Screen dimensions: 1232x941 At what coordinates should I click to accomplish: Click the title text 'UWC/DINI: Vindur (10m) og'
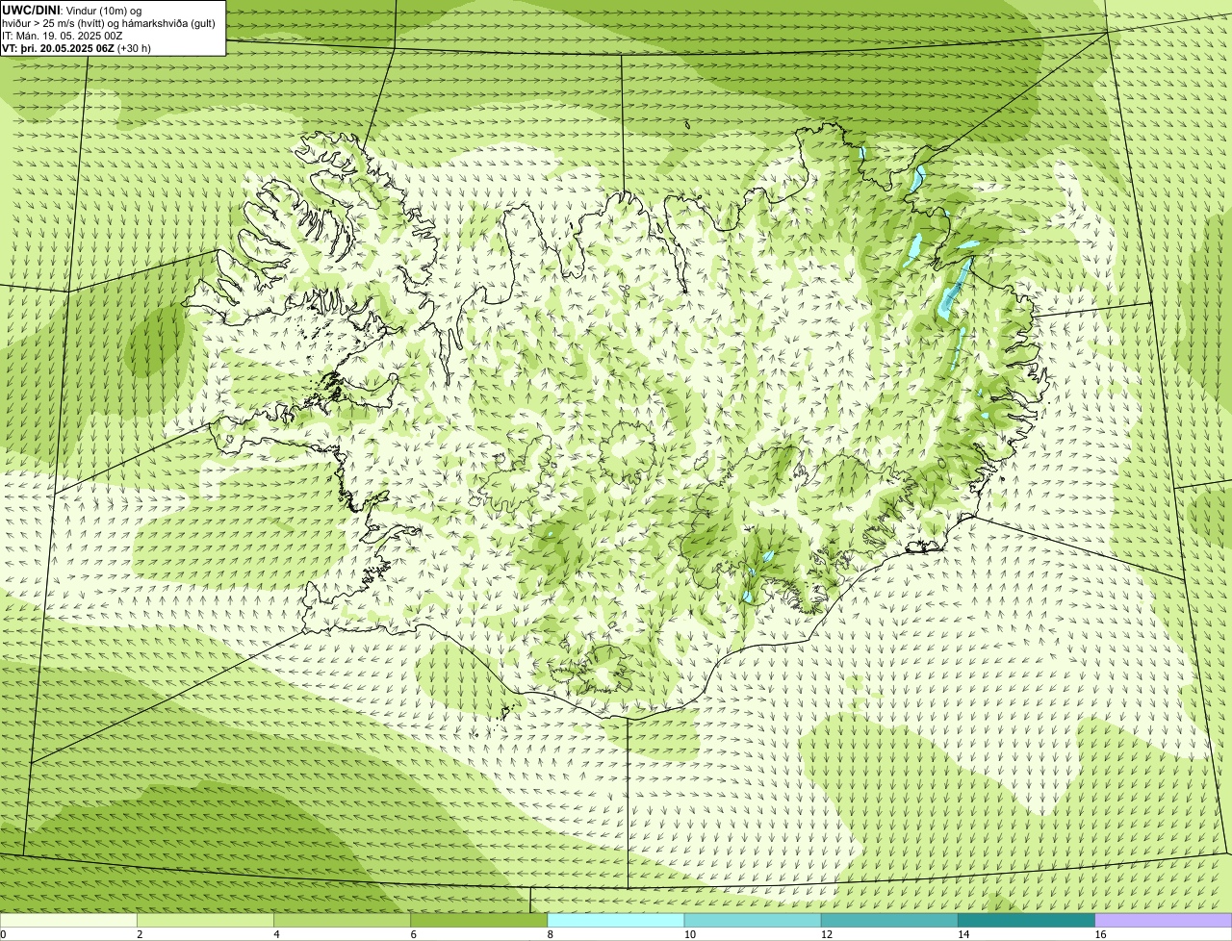(72, 10)
